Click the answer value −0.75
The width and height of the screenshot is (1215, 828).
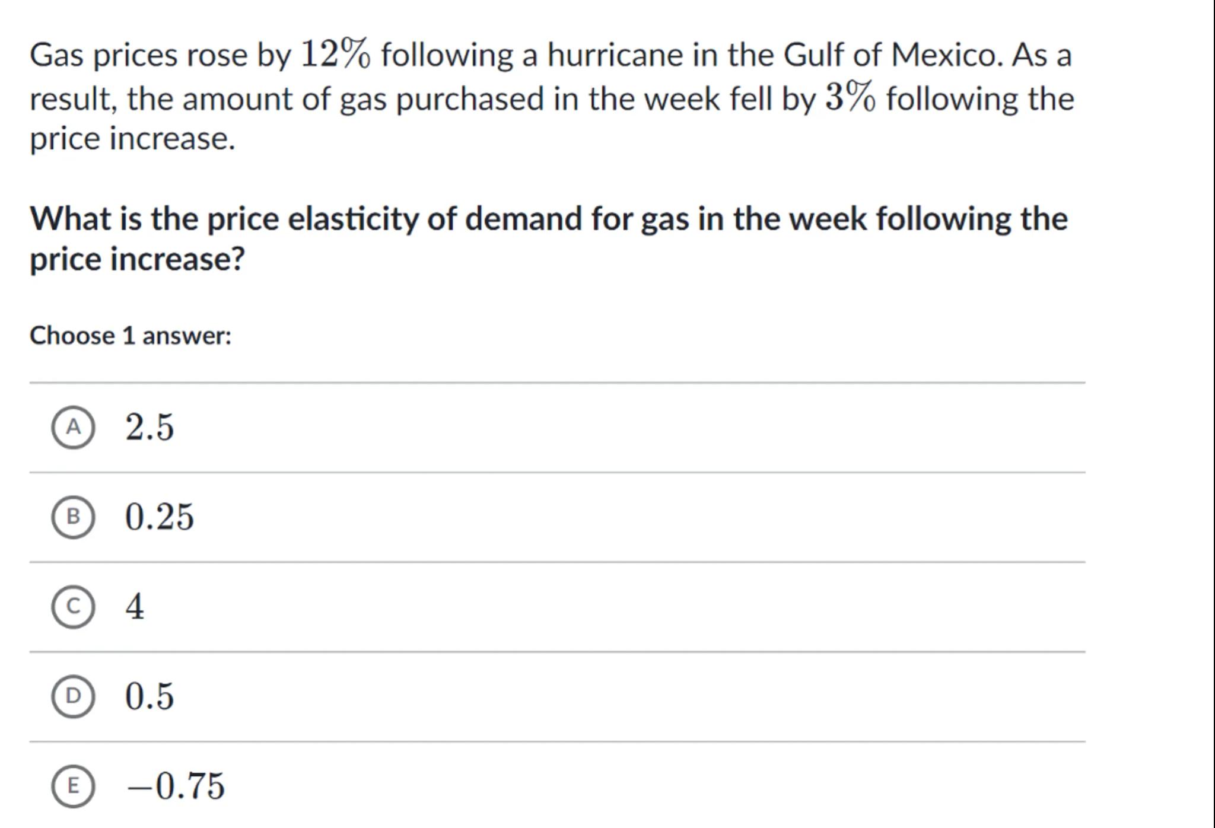(176, 785)
